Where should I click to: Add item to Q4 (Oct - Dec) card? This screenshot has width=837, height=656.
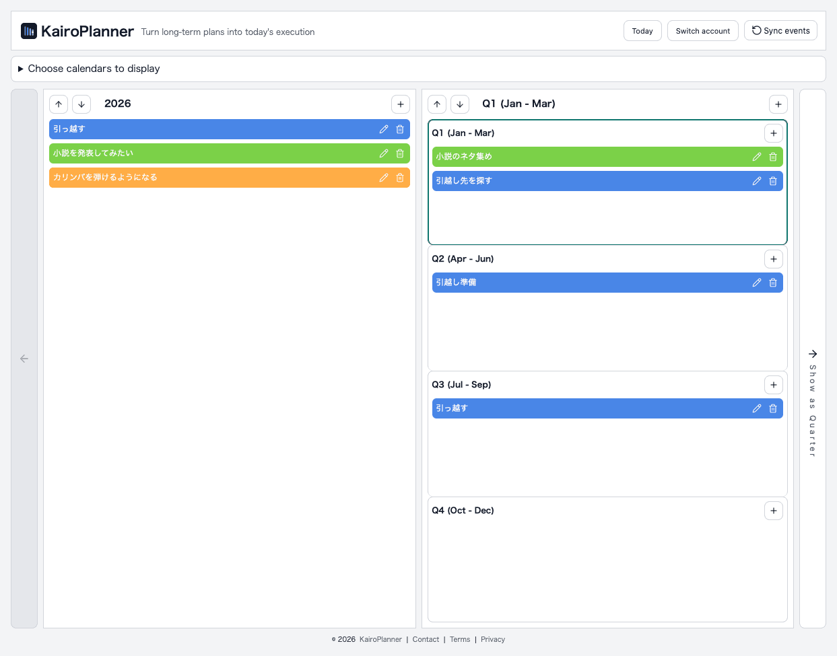pos(774,511)
